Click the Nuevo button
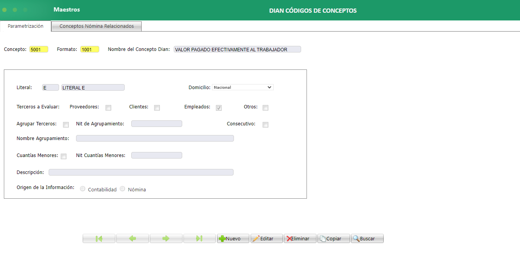Image resolution: width=520 pixels, height=255 pixels. pyautogui.click(x=233, y=238)
